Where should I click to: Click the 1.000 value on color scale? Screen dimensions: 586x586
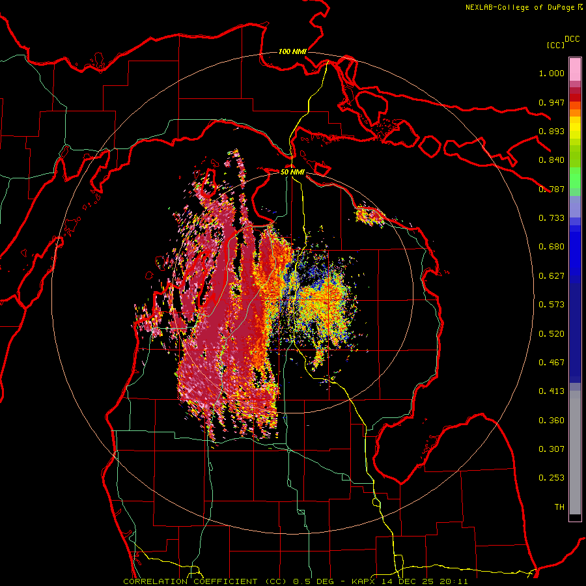coord(551,73)
